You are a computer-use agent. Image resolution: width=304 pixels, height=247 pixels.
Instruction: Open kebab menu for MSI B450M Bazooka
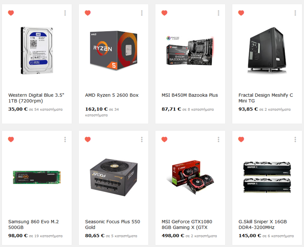click(x=218, y=13)
